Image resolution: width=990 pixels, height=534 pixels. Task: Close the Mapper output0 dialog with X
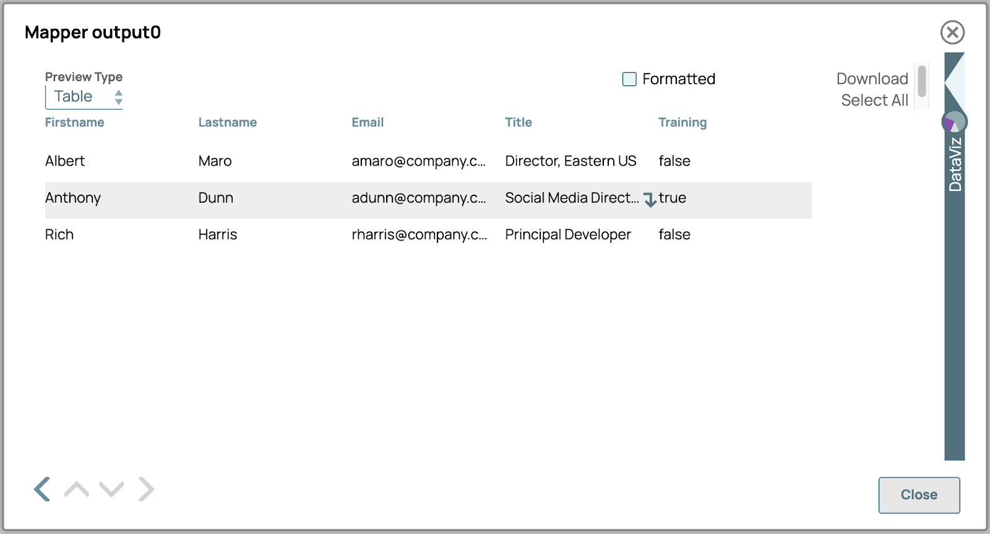click(x=952, y=32)
